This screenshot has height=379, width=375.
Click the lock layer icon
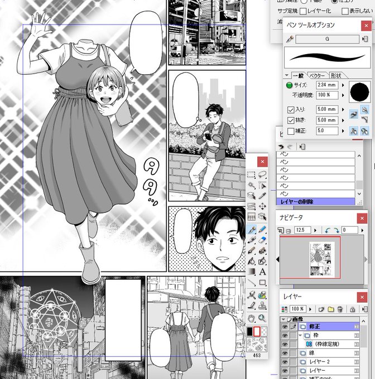352,309
